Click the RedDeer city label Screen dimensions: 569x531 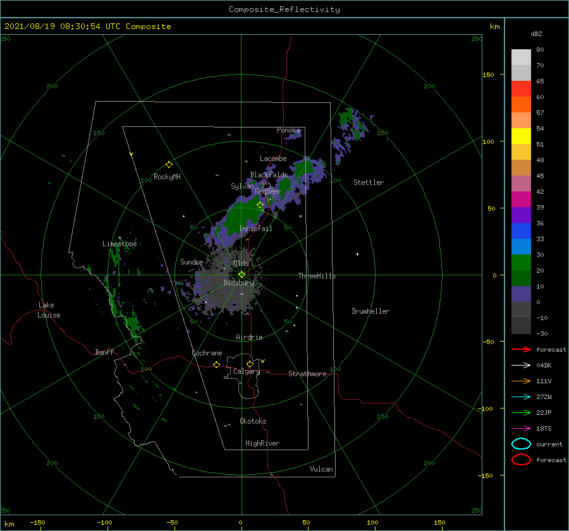point(268,191)
